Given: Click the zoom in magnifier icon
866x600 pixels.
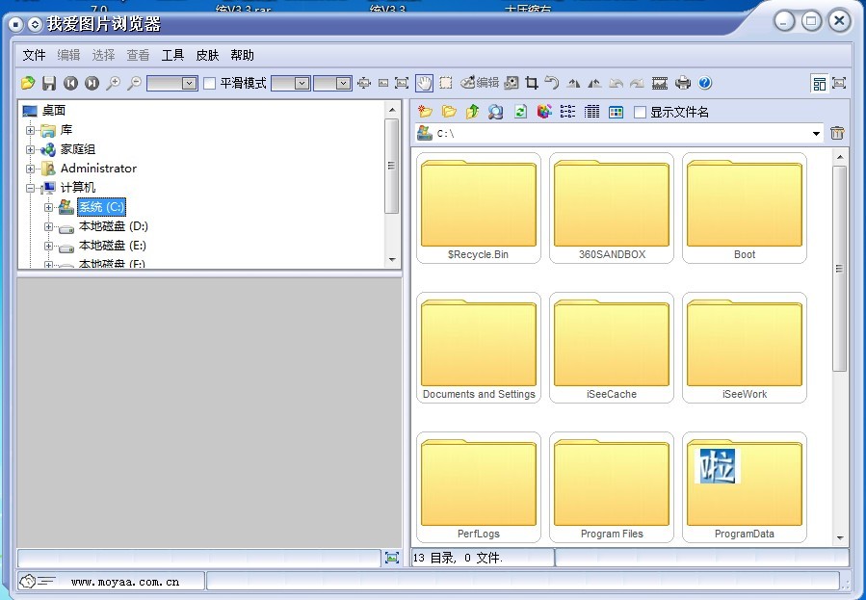Looking at the screenshot, I should click(113, 84).
